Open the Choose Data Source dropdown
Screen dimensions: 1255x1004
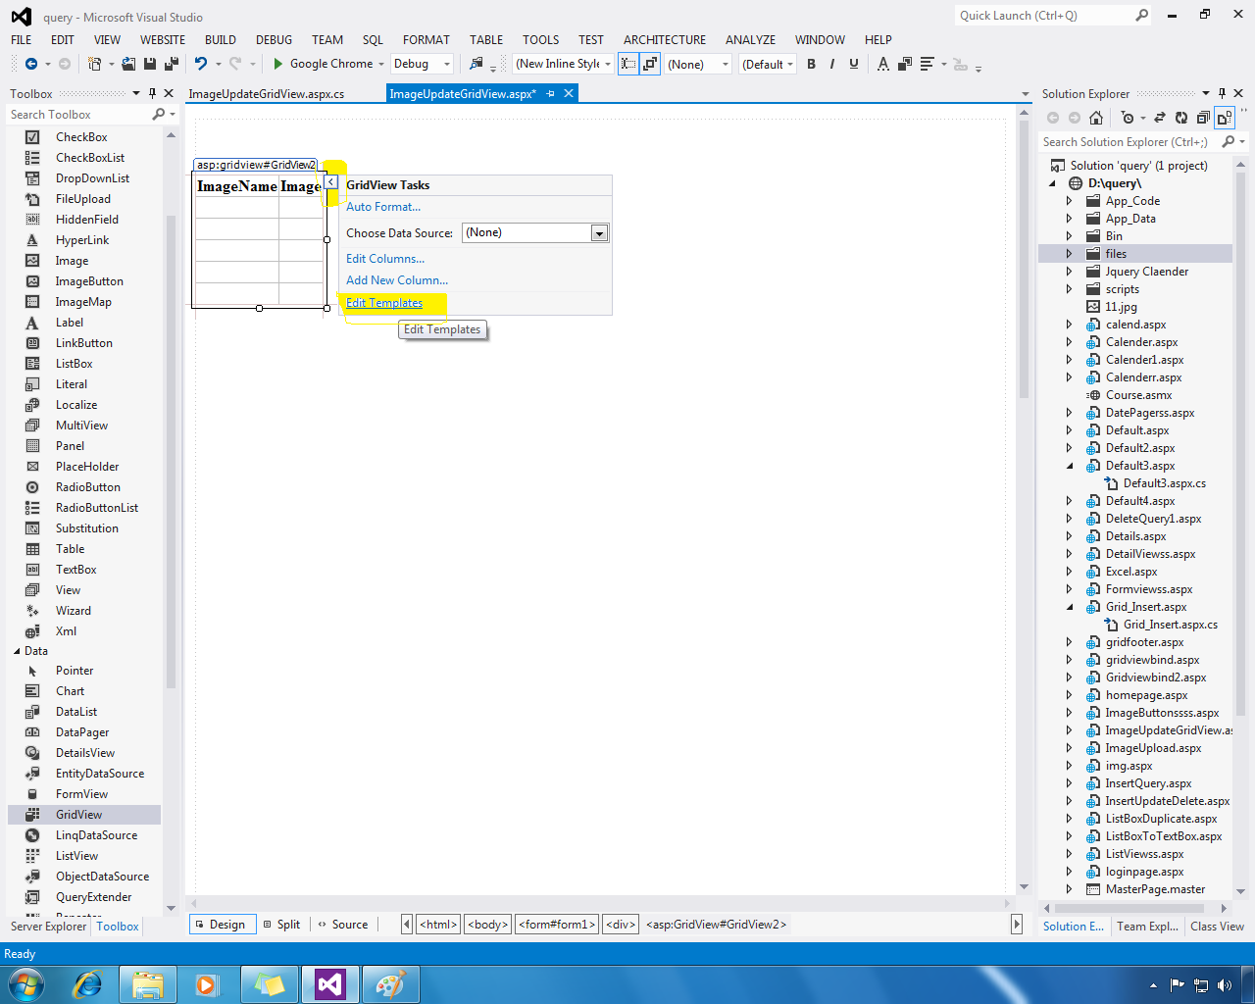coord(599,232)
